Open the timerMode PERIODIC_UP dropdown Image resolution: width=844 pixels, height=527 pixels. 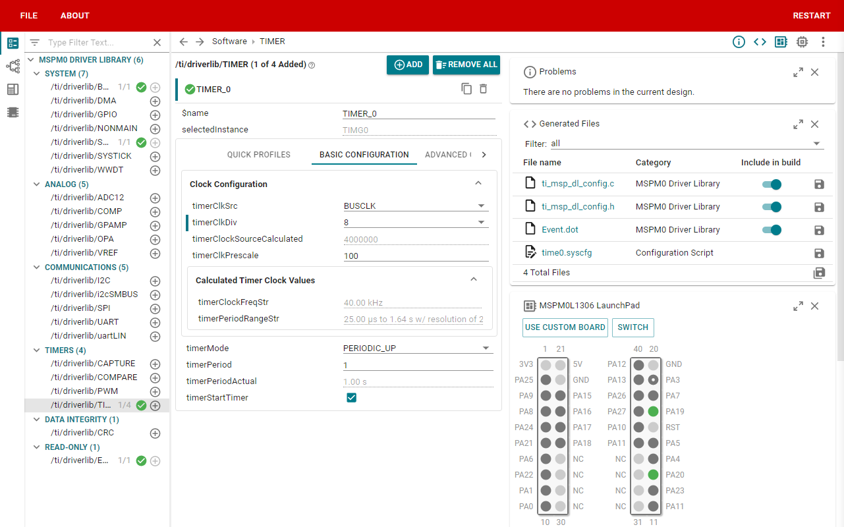418,348
